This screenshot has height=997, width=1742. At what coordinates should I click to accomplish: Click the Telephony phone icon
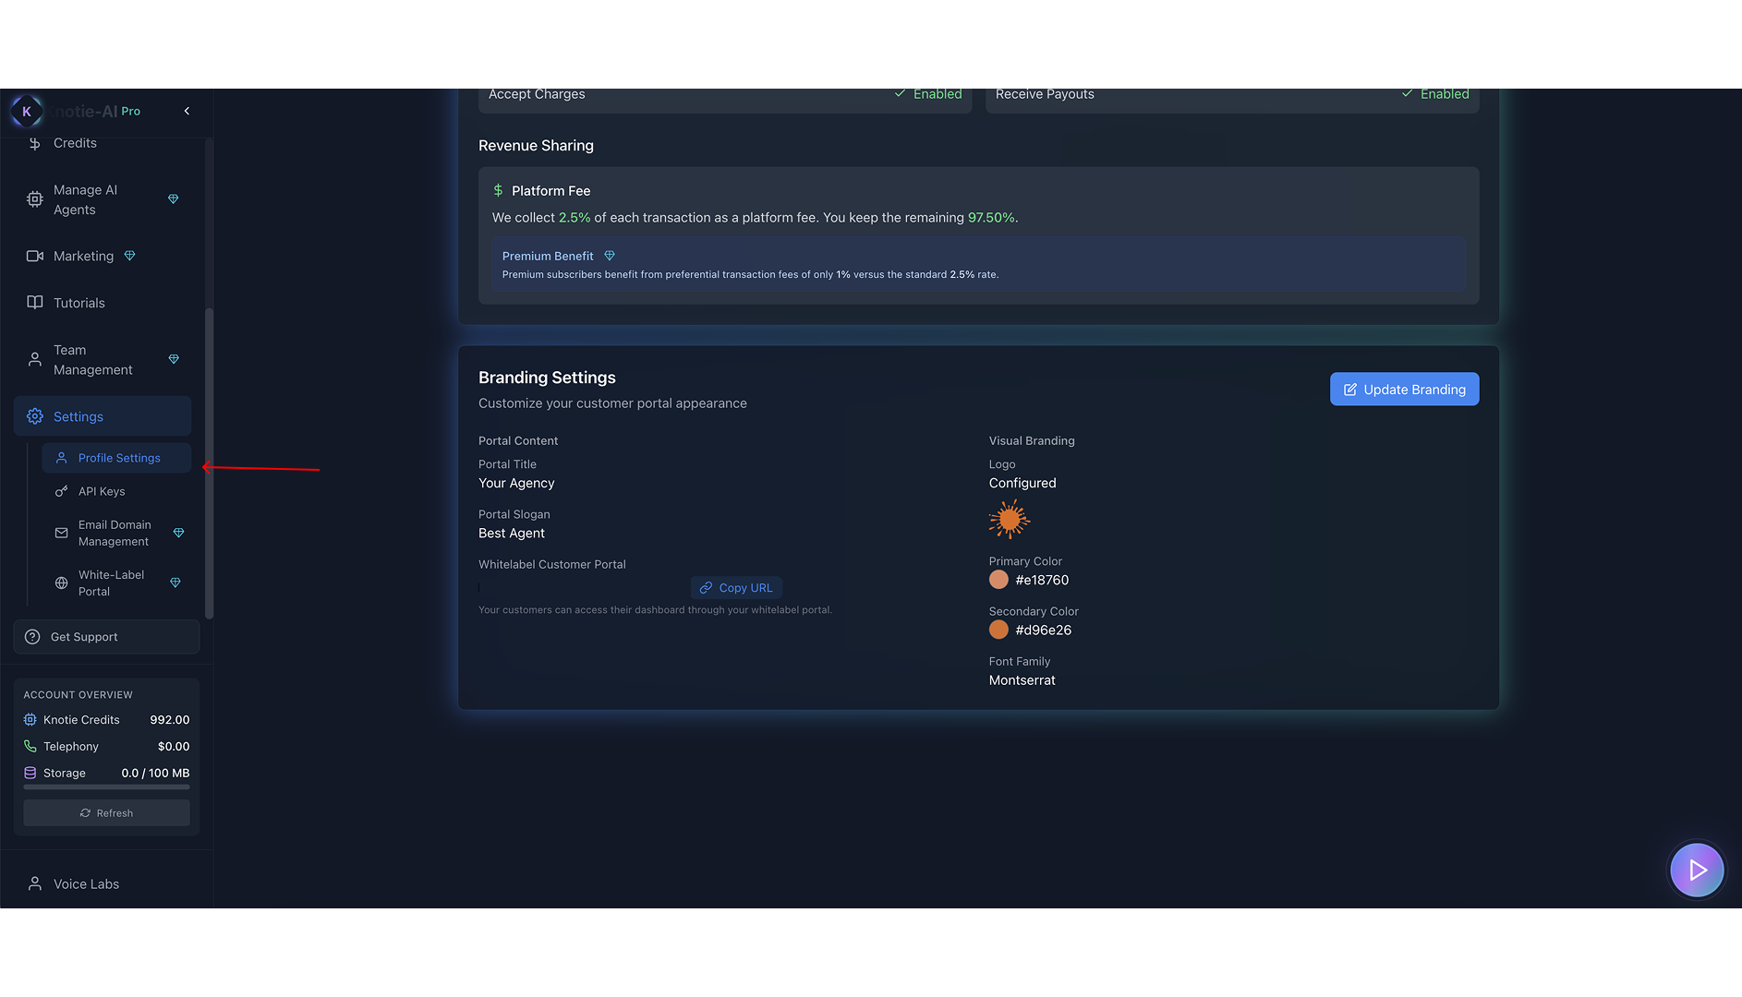tap(30, 746)
